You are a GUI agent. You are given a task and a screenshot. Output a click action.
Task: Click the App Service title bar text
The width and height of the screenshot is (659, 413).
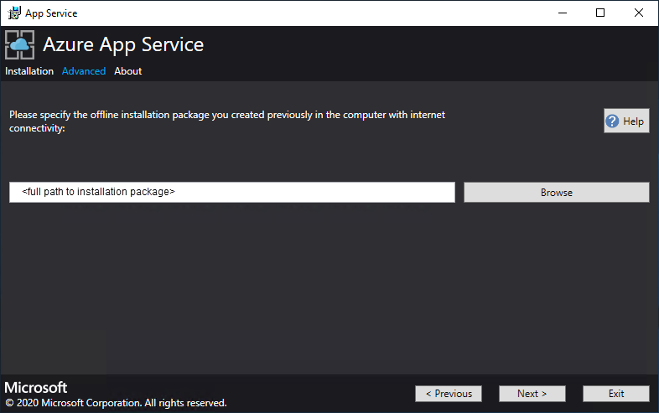[x=51, y=13]
